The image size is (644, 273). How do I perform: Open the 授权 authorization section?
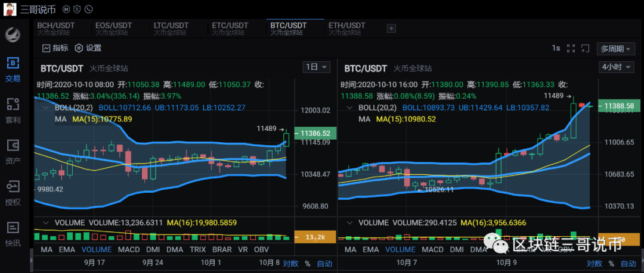tap(13, 193)
